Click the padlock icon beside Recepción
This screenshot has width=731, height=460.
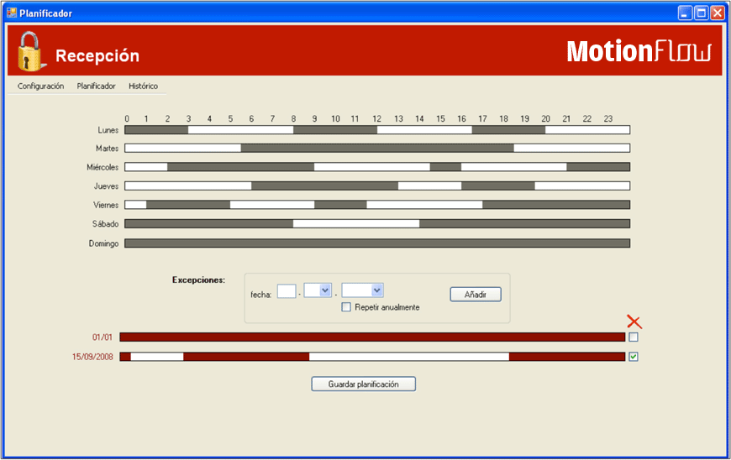click(30, 52)
